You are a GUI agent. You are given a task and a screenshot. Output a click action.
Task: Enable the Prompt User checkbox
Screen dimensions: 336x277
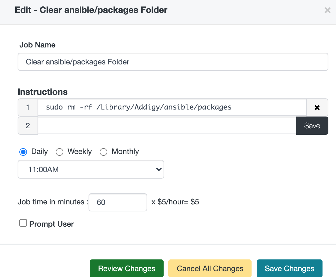23,223
